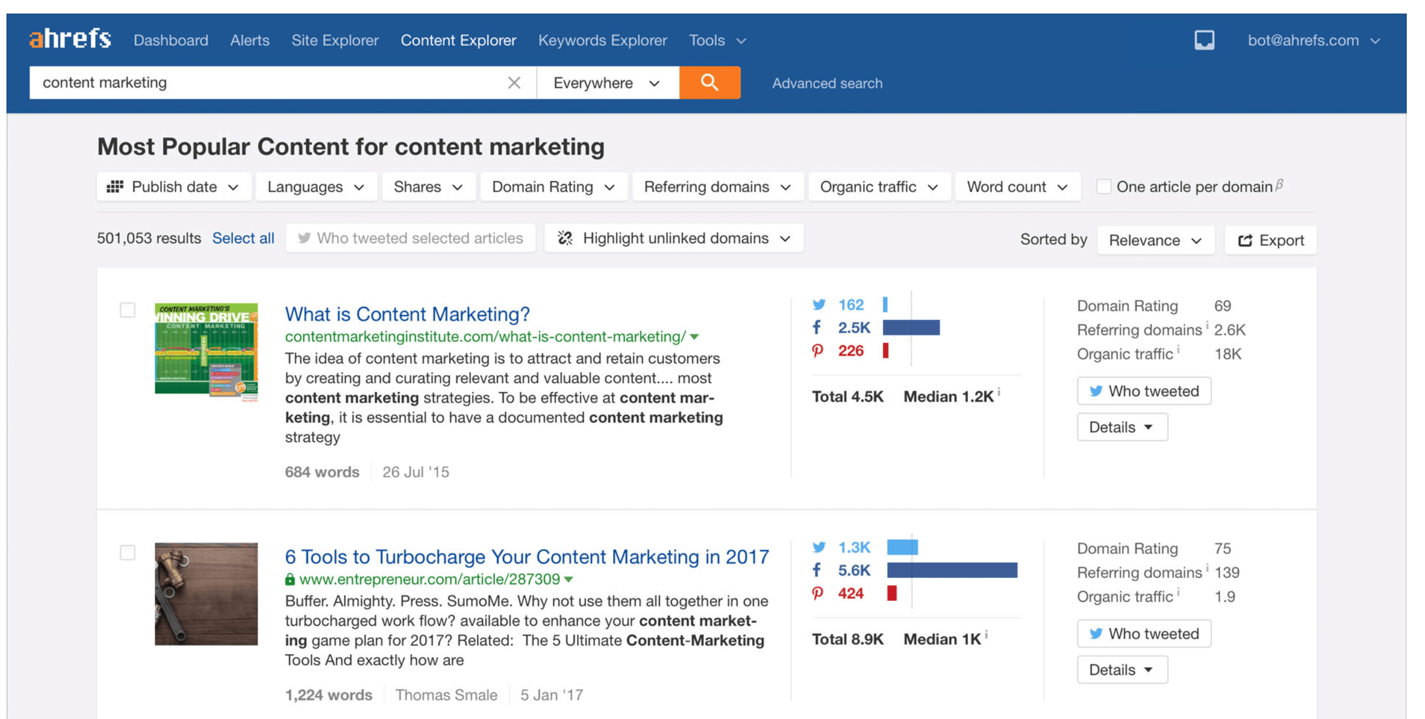Click the Twitter icon in first result shares
Viewport: 1425px width, 719px height.
point(818,305)
